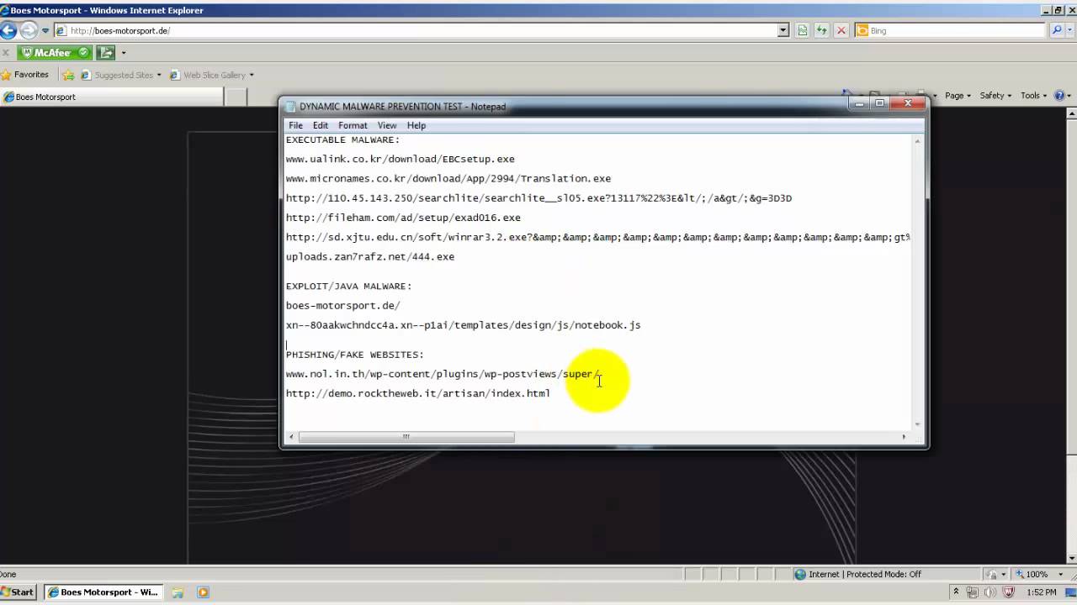Open the Notepad Format menu
Image resolution: width=1077 pixels, height=605 pixels.
(x=353, y=125)
